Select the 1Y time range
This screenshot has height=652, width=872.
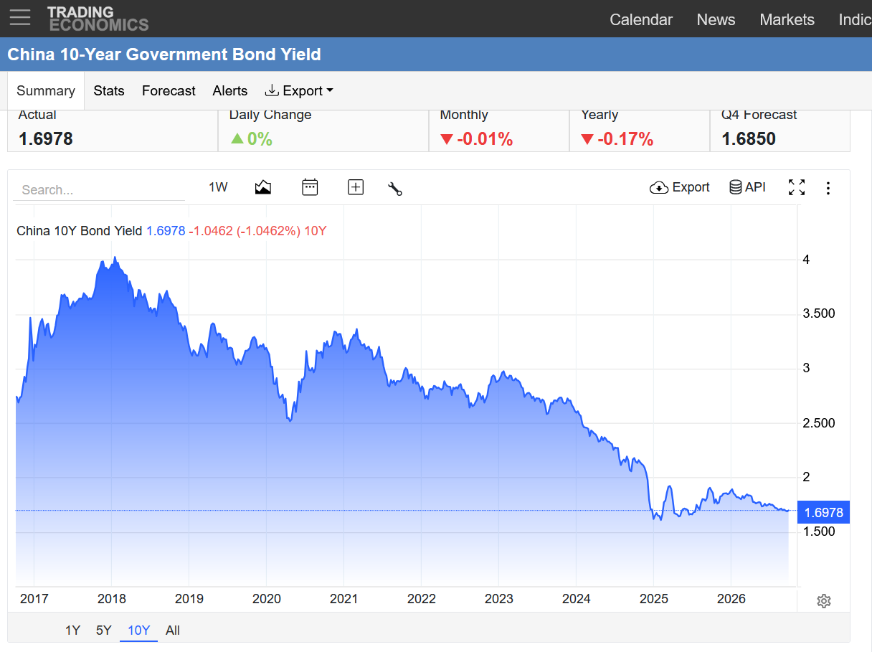(72, 630)
